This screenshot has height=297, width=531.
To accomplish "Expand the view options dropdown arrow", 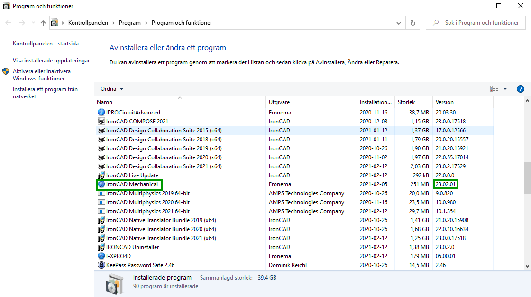I will point(505,89).
